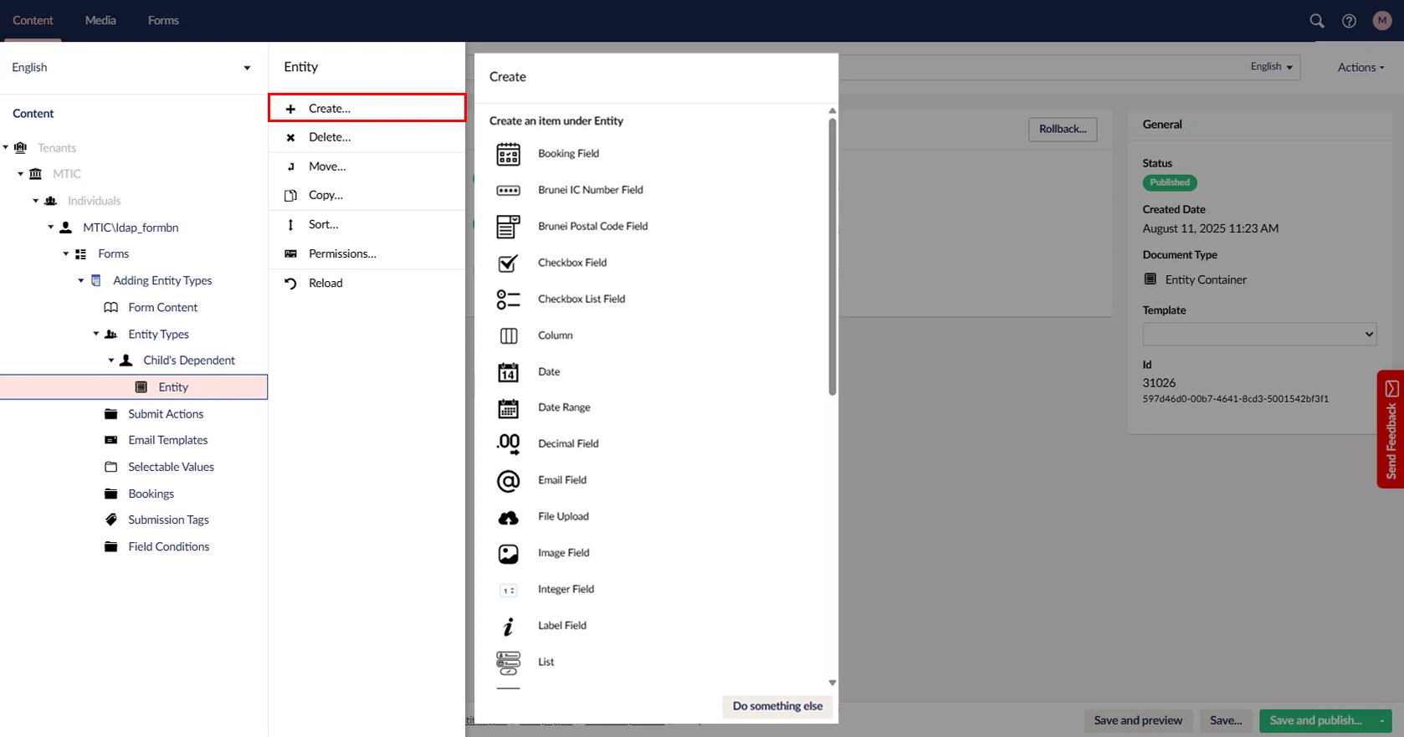1404x737 pixels.
Task: Click the Do something else button
Action: [x=776, y=706]
